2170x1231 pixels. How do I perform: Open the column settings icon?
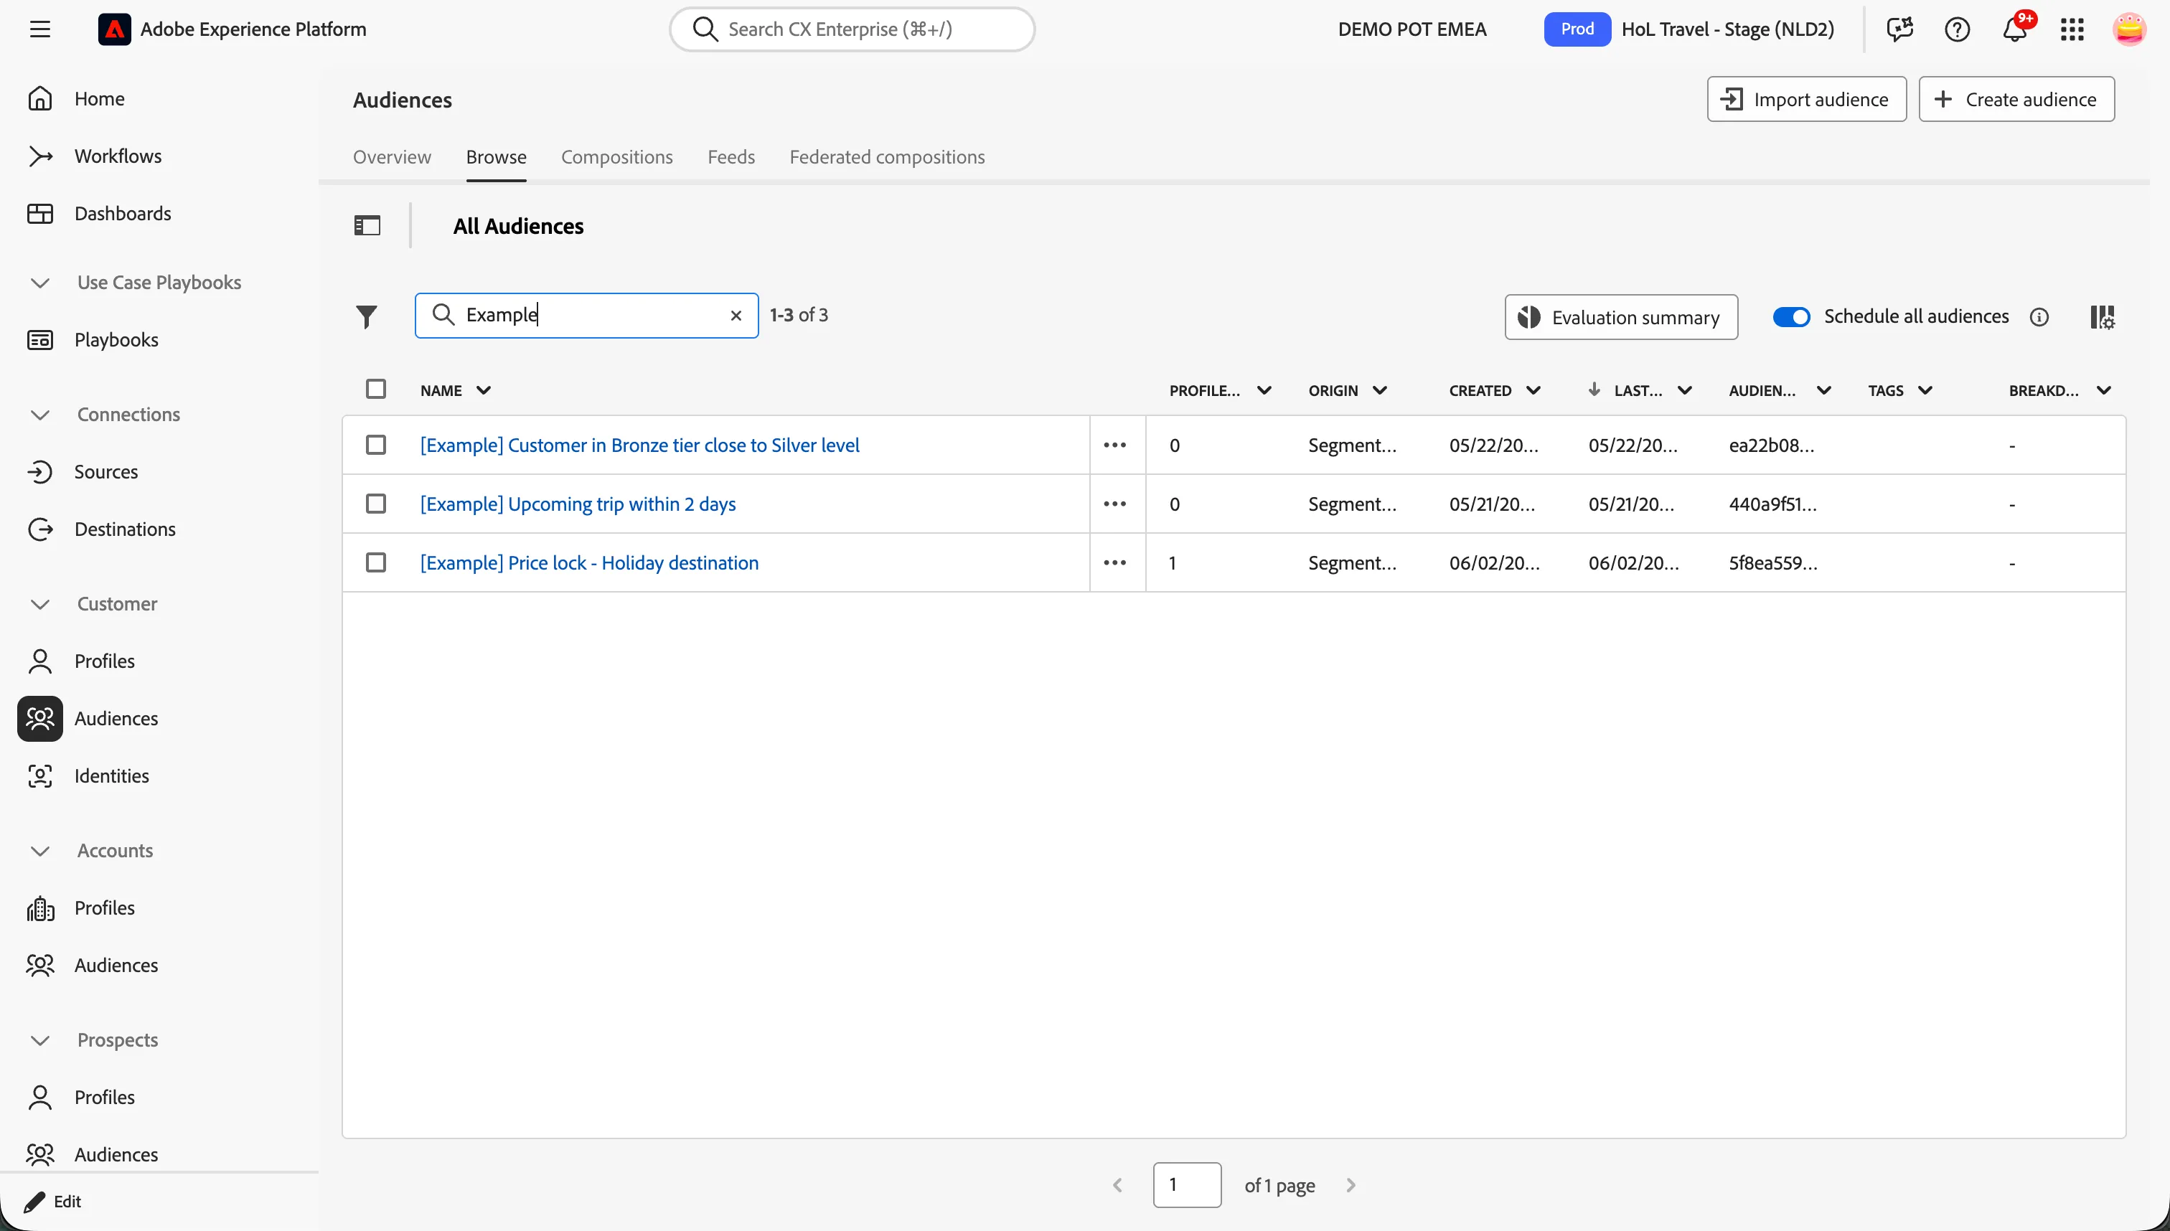2103,317
